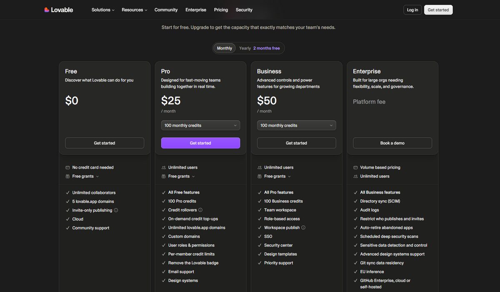Click the $50 Business price
Viewport: 500px width, 292px height.
(x=267, y=101)
